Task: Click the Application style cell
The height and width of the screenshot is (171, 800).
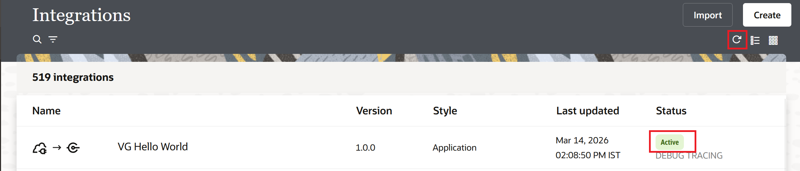Action: pyautogui.click(x=454, y=148)
